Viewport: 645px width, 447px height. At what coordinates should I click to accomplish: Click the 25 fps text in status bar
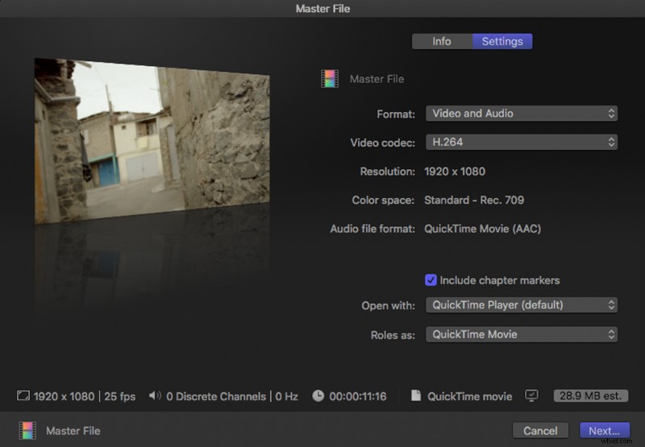click(x=119, y=396)
